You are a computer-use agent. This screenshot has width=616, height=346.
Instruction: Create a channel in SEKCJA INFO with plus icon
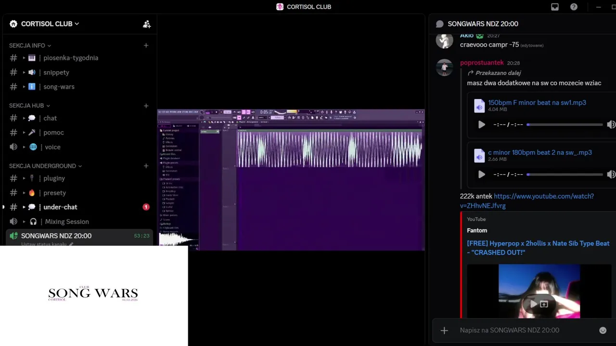(146, 46)
